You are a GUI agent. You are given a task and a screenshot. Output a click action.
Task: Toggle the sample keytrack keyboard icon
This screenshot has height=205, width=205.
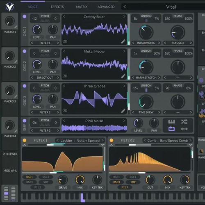pyautogui.click(x=171, y=121)
